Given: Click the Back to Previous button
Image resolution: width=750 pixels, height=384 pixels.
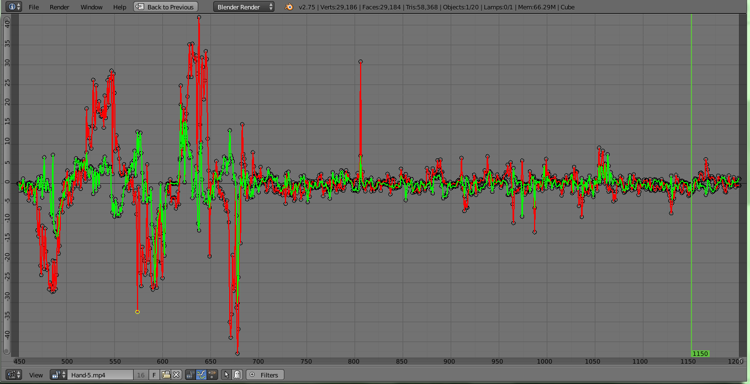Looking at the screenshot, I should (166, 7).
